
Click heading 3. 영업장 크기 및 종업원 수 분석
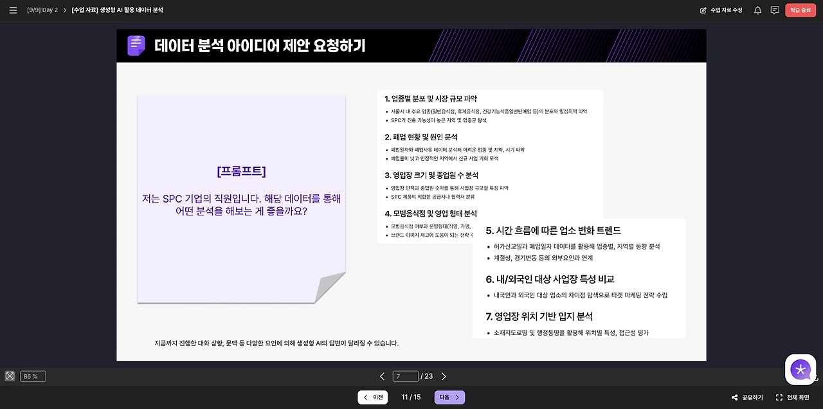tap(431, 175)
